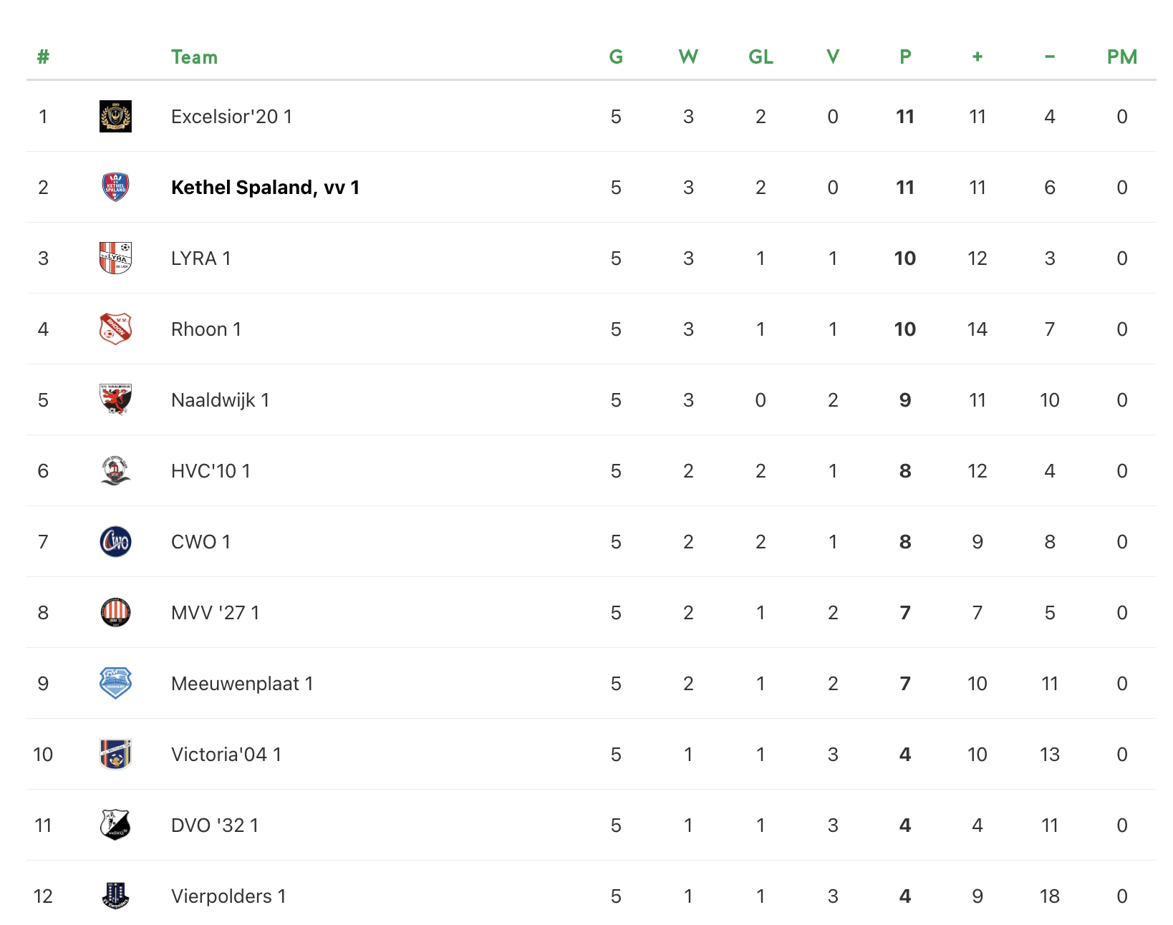The width and height of the screenshot is (1173, 925).
Task: Click the GL column header
Action: point(761,57)
